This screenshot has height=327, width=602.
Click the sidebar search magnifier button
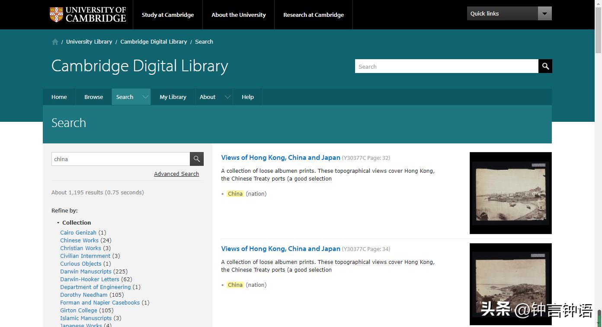coord(196,159)
